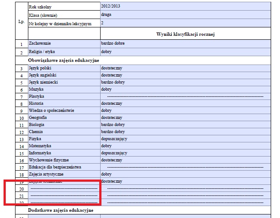Click the 'dopuszczający' grade for Fizyka
Viewport: 280px width, 218px height.
point(186,139)
